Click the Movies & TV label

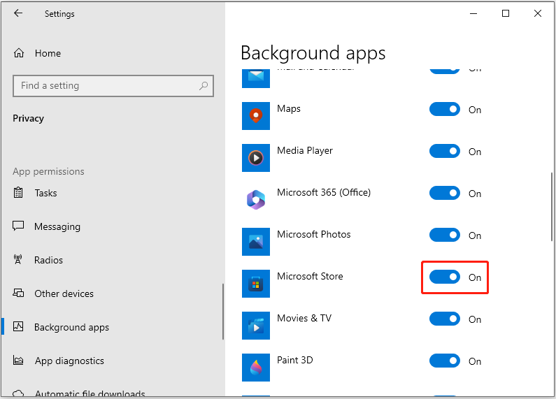coord(304,318)
